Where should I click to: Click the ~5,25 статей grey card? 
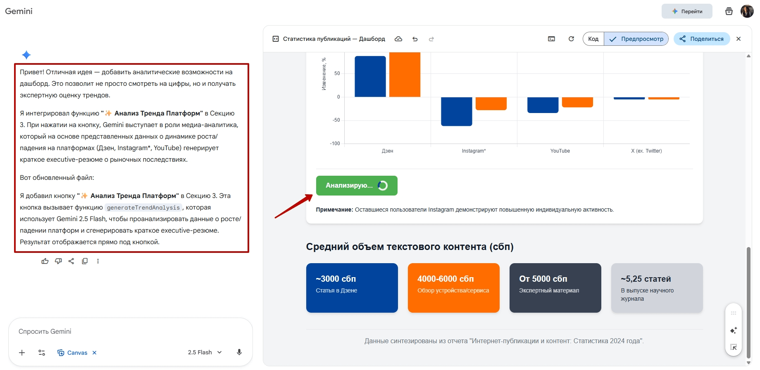[657, 288]
